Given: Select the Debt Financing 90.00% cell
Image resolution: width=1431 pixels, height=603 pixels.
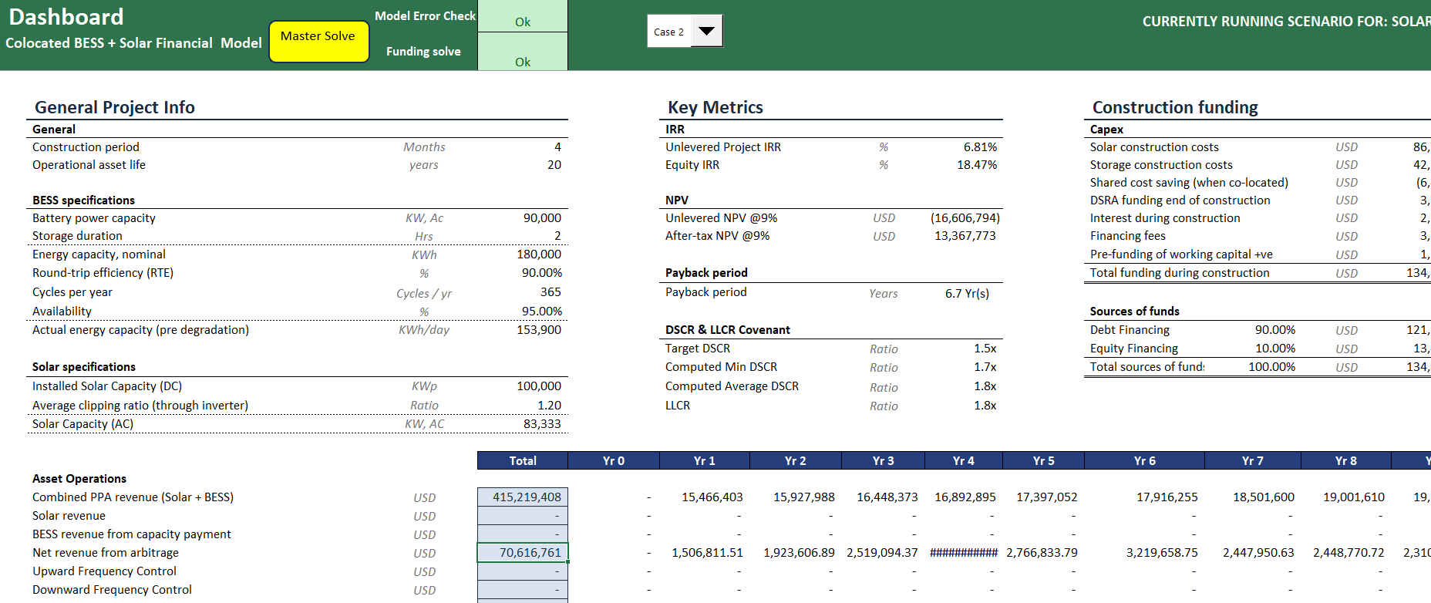Looking at the screenshot, I should pos(1274,330).
